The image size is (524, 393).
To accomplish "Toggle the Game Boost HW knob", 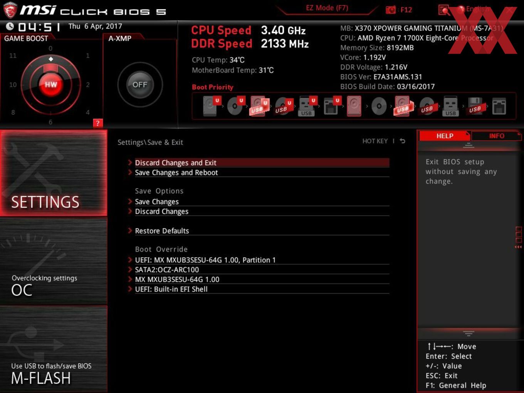I will tap(51, 84).
